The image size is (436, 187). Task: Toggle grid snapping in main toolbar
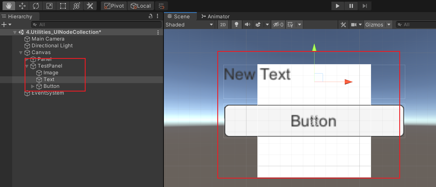[161, 6]
